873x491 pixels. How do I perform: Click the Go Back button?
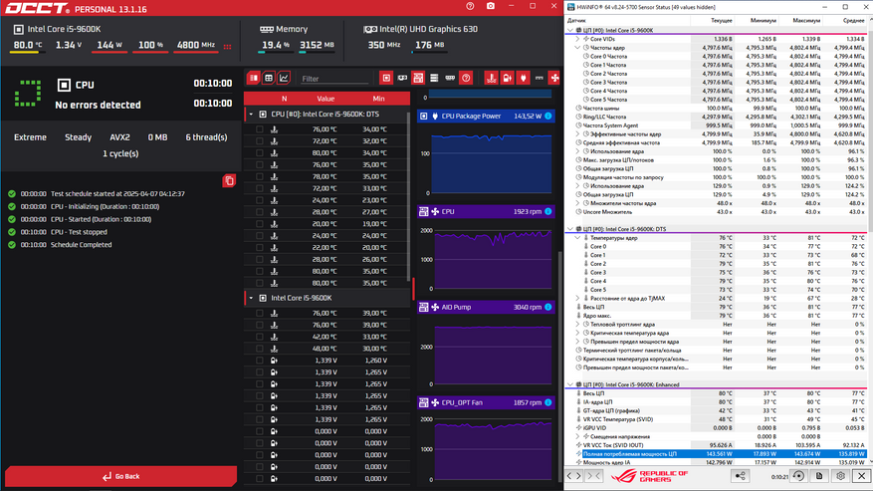pos(120,476)
